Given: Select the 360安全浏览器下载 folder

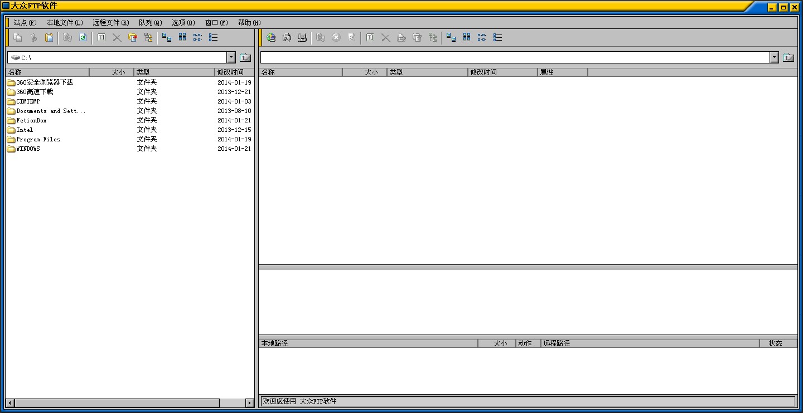Looking at the screenshot, I should click(40, 82).
